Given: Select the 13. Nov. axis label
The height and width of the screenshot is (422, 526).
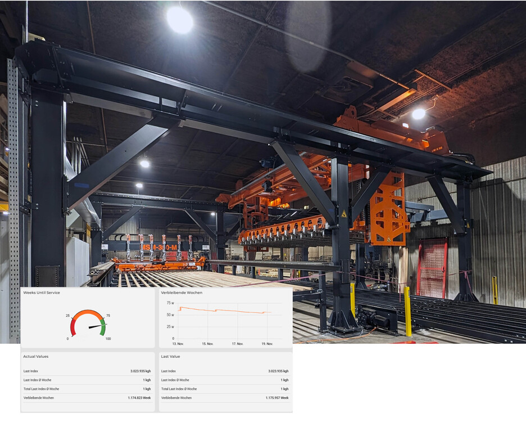Looking at the screenshot, I should [178, 344].
